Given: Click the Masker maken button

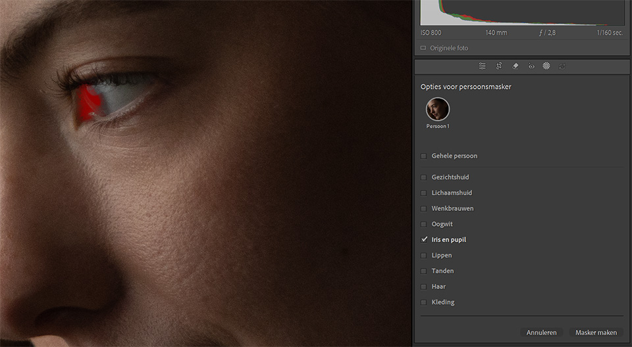Looking at the screenshot, I should 596,333.
